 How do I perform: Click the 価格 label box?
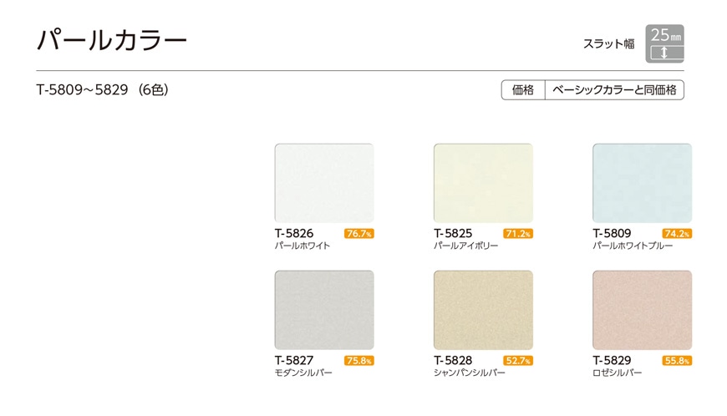(x=522, y=90)
